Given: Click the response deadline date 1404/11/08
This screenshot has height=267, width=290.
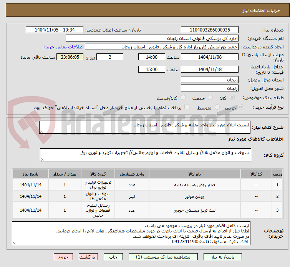Looking at the screenshot, I should click(x=210, y=57).
